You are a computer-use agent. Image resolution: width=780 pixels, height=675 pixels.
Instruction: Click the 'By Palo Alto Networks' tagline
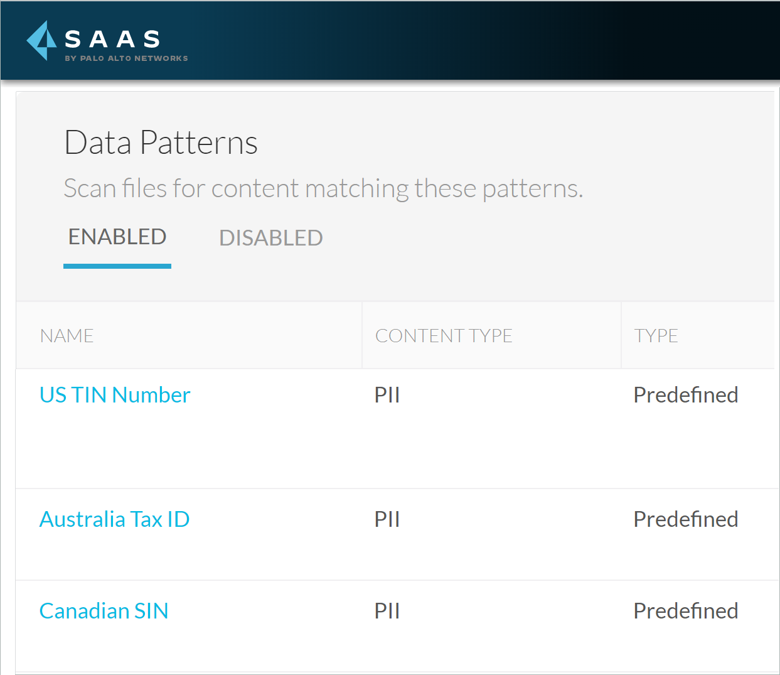pyautogui.click(x=126, y=58)
